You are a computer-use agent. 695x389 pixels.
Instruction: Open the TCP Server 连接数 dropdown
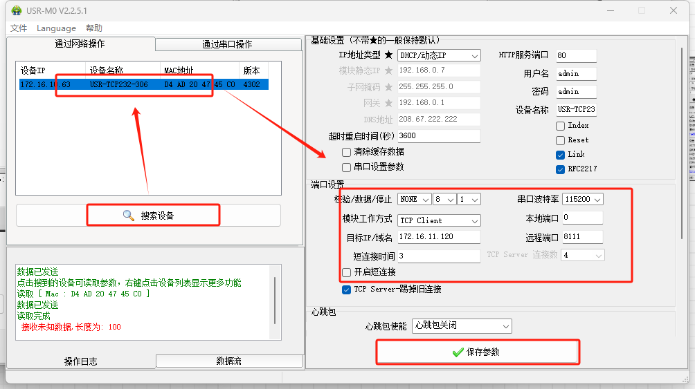click(x=582, y=256)
